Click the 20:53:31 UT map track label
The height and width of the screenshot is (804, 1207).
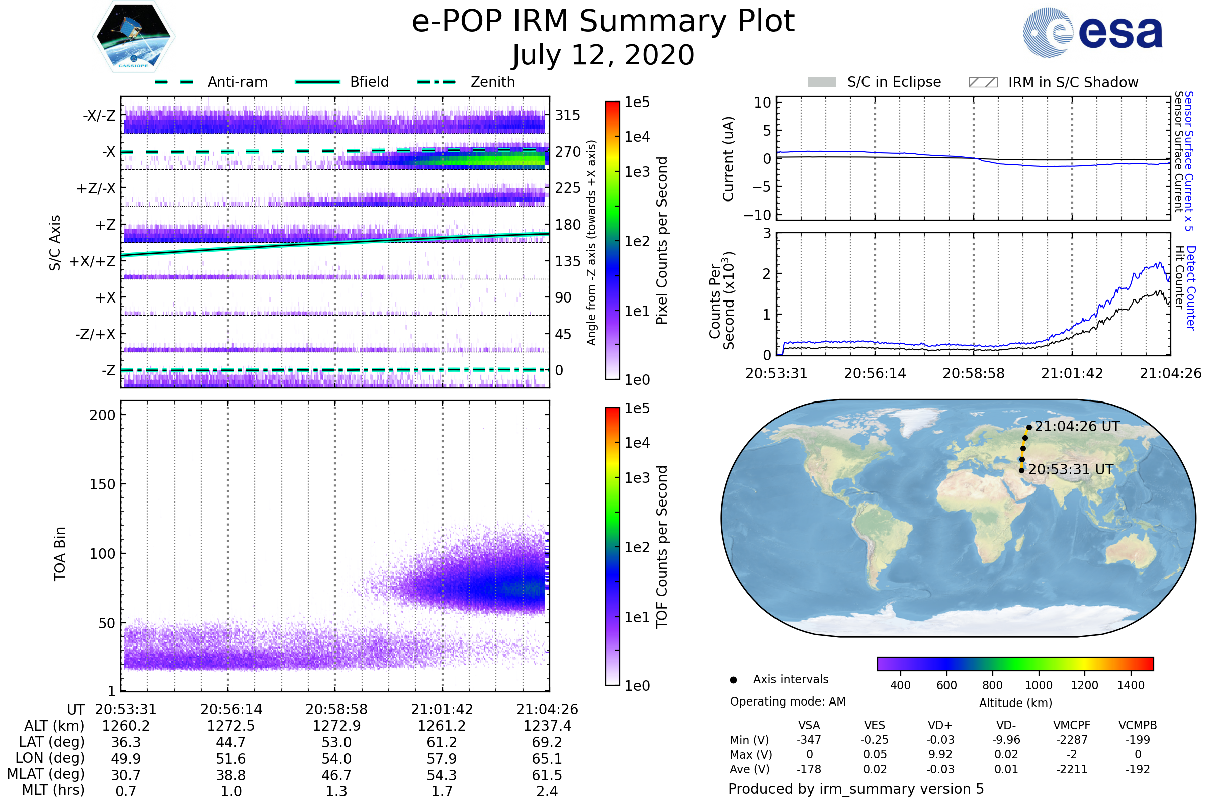point(1071,470)
